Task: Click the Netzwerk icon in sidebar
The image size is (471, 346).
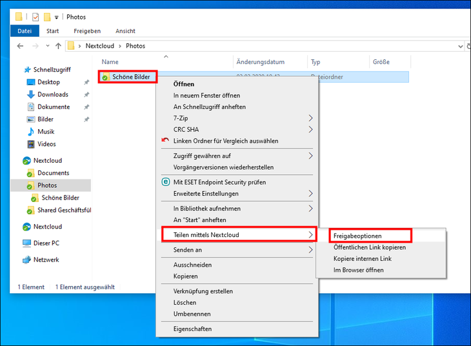Action: (x=27, y=259)
